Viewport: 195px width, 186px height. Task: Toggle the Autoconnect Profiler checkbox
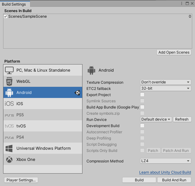pyautogui.click(x=142, y=132)
